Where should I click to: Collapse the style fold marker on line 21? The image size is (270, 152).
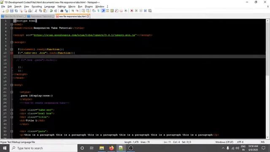[x=12, y=92]
